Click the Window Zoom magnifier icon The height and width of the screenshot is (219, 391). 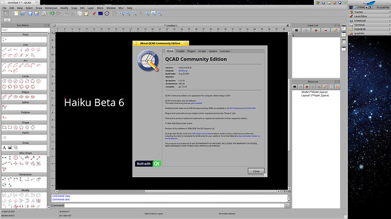click(154, 14)
